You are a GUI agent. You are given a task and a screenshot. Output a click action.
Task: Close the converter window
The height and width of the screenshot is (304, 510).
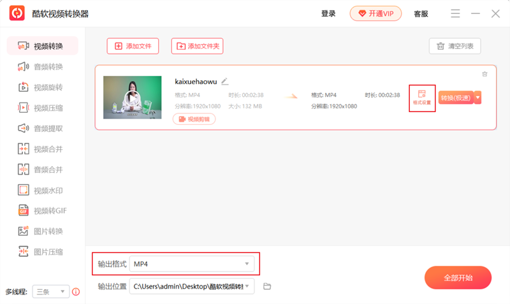click(495, 13)
